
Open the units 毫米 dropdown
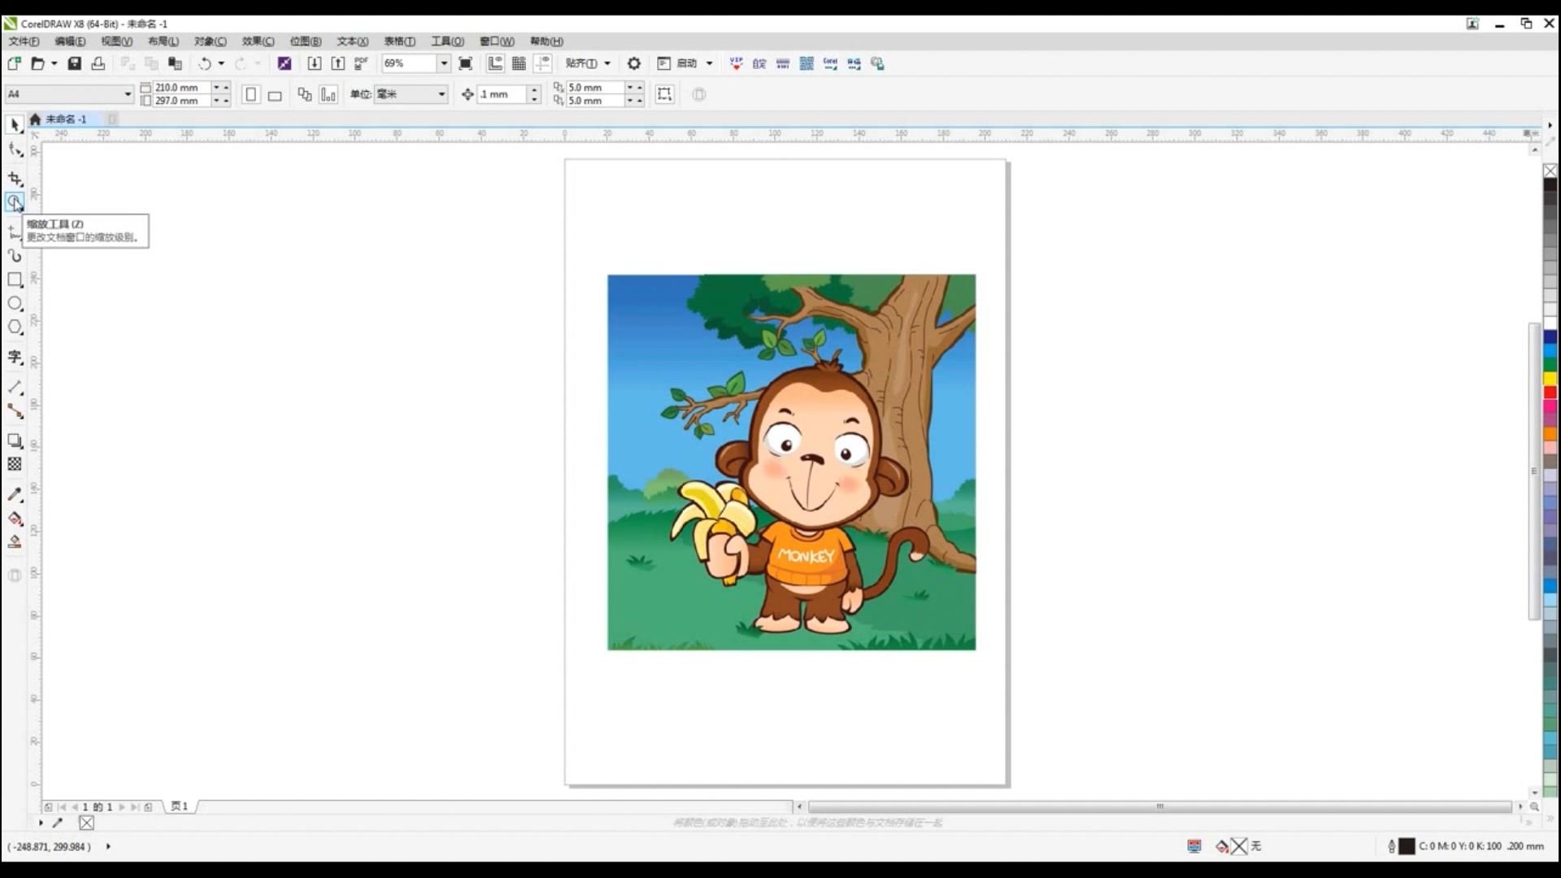coord(441,94)
